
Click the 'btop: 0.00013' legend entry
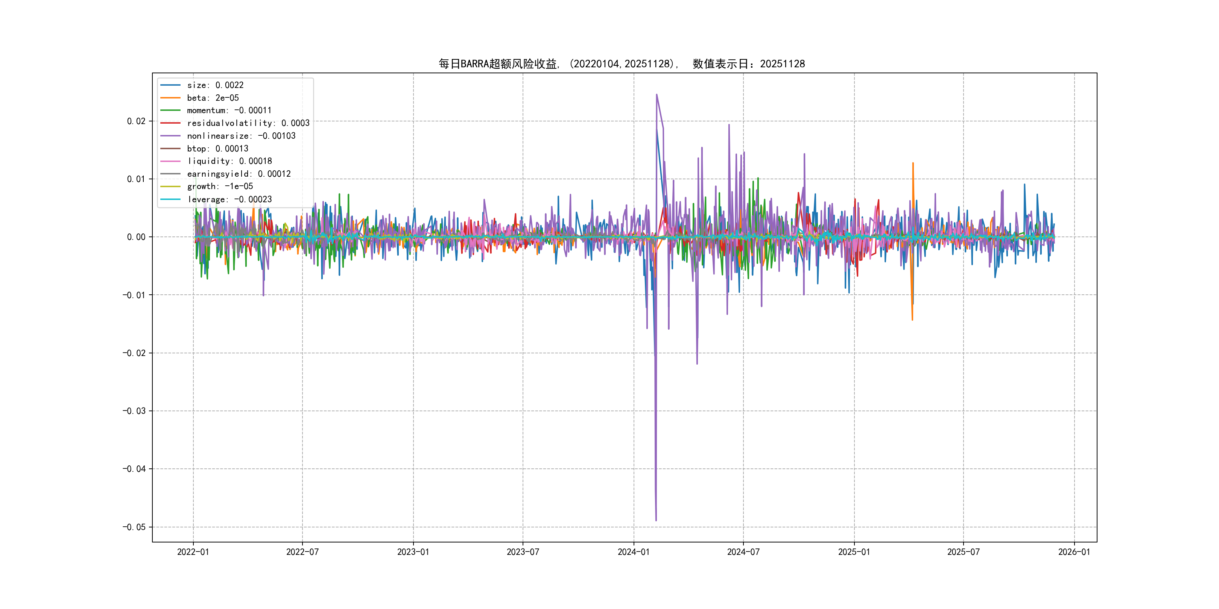(x=217, y=148)
